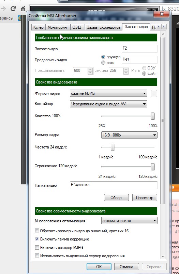Enable Обрезать размеры видео checkbox
The height and width of the screenshot is (274, 179).
coord(37,231)
